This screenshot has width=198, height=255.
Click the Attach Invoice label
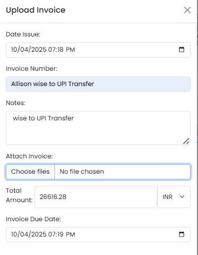point(29,156)
